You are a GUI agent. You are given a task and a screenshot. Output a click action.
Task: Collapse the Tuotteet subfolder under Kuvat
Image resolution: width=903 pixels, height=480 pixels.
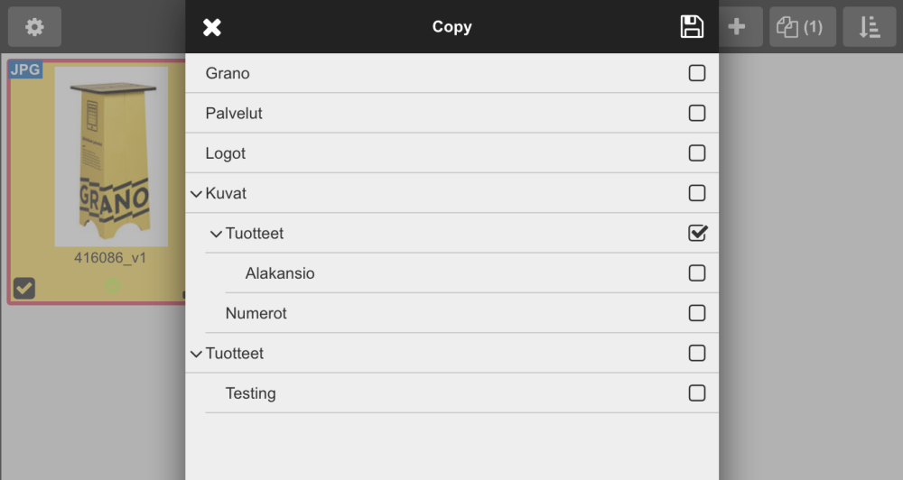pos(216,234)
